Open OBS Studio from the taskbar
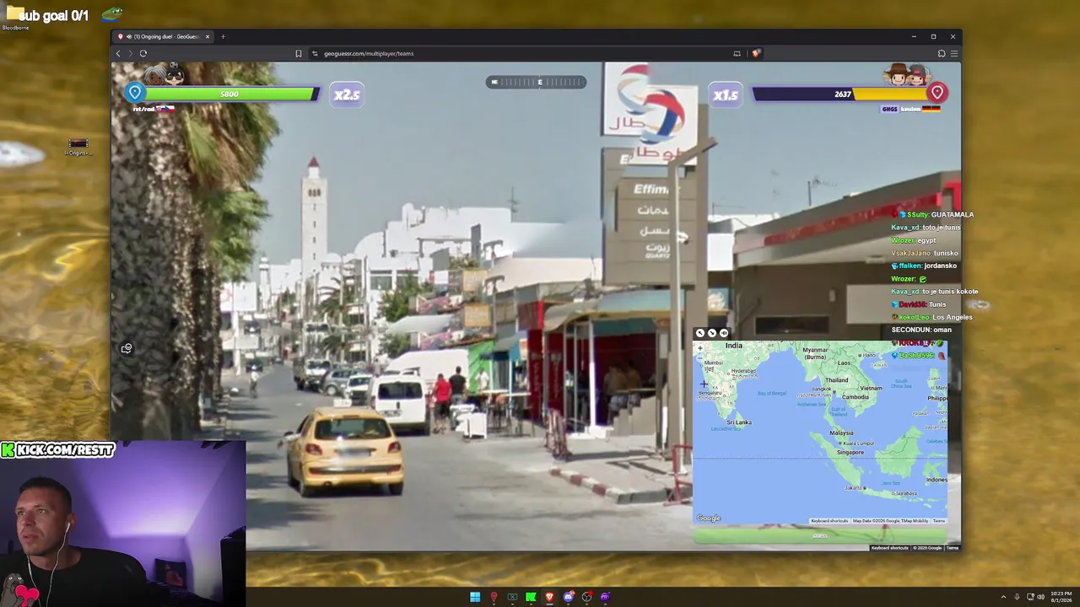The height and width of the screenshot is (607, 1080). click(x=586, y=597)
